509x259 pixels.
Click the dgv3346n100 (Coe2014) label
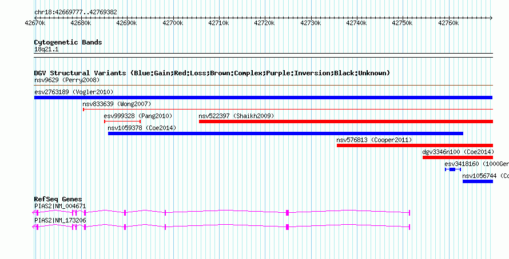(x=458, y=152)
